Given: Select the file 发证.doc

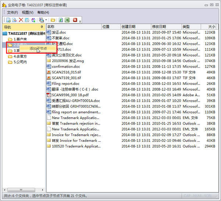Looking at the screenshot, I should click(59, 32).
